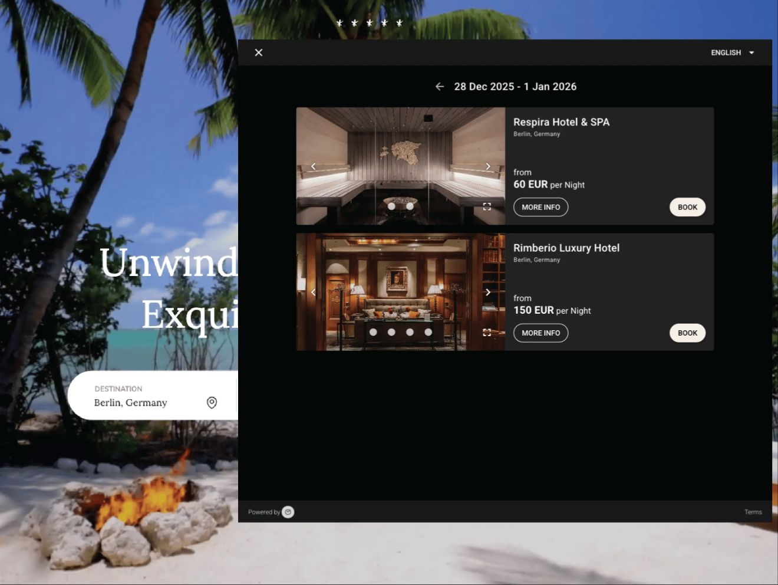This screenshot has width=778, height=585.
Task: Click the Rimberio Luxury Hotel title
Action: tap(566, 248)
